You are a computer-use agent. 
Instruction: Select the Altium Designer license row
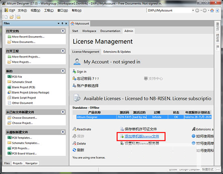click(144, 117)
